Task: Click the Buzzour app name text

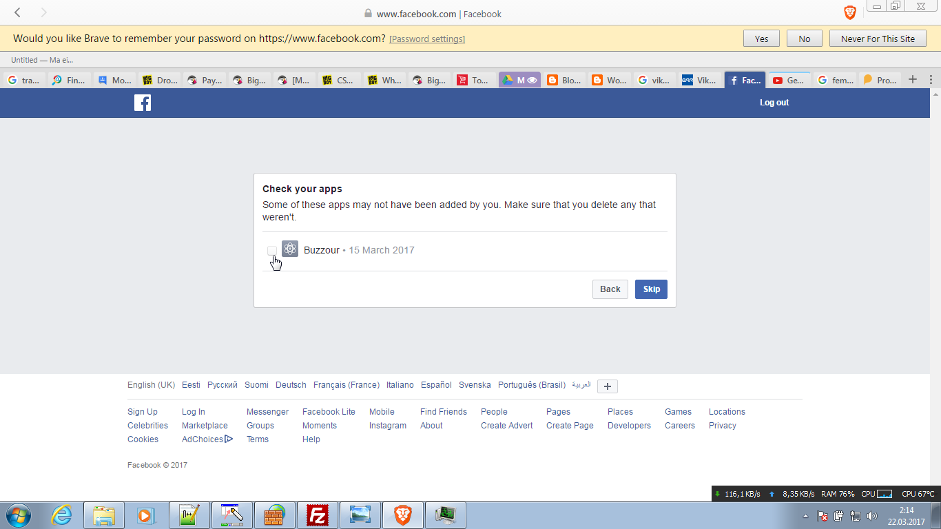Action: click(322, 250)
